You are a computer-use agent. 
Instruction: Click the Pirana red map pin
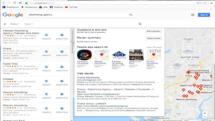tap(188, 72)
